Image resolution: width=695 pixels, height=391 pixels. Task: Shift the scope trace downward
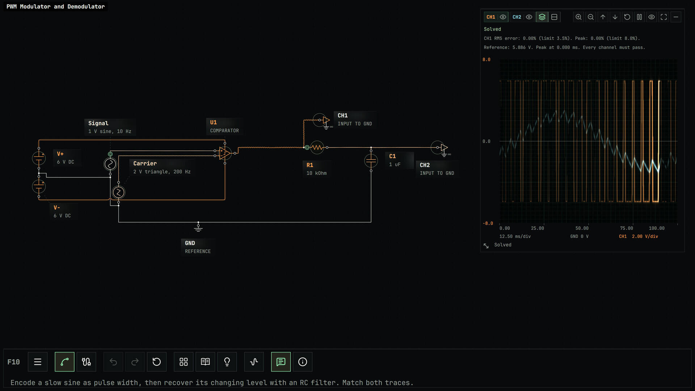coord(615,17)
